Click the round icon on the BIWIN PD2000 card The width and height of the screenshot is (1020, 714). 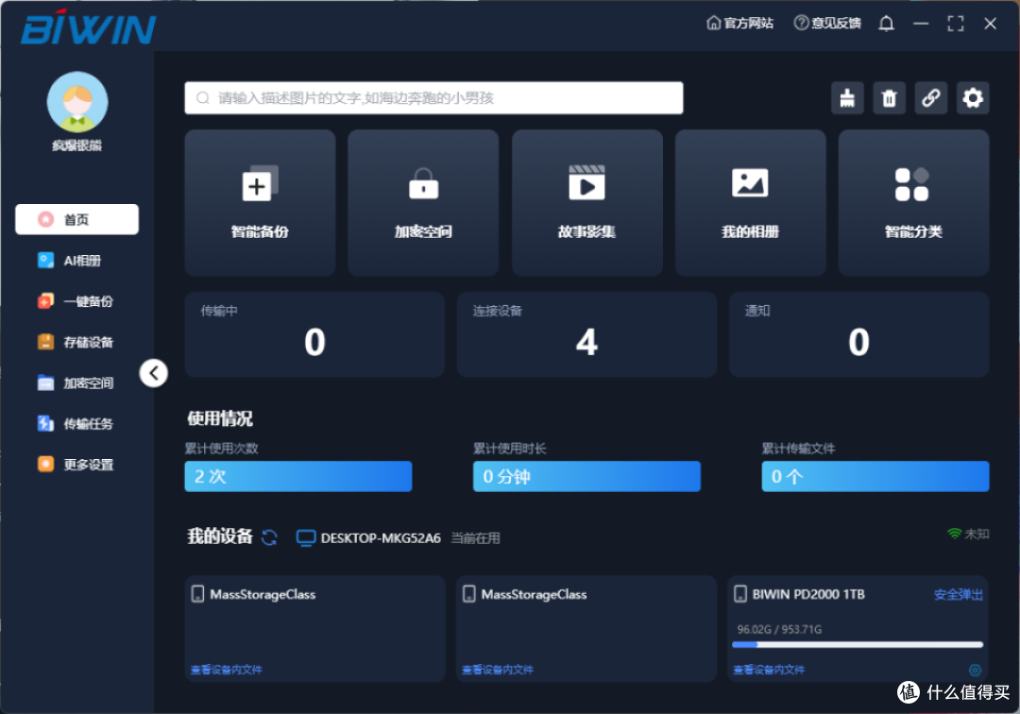click(x=975, y=670)
